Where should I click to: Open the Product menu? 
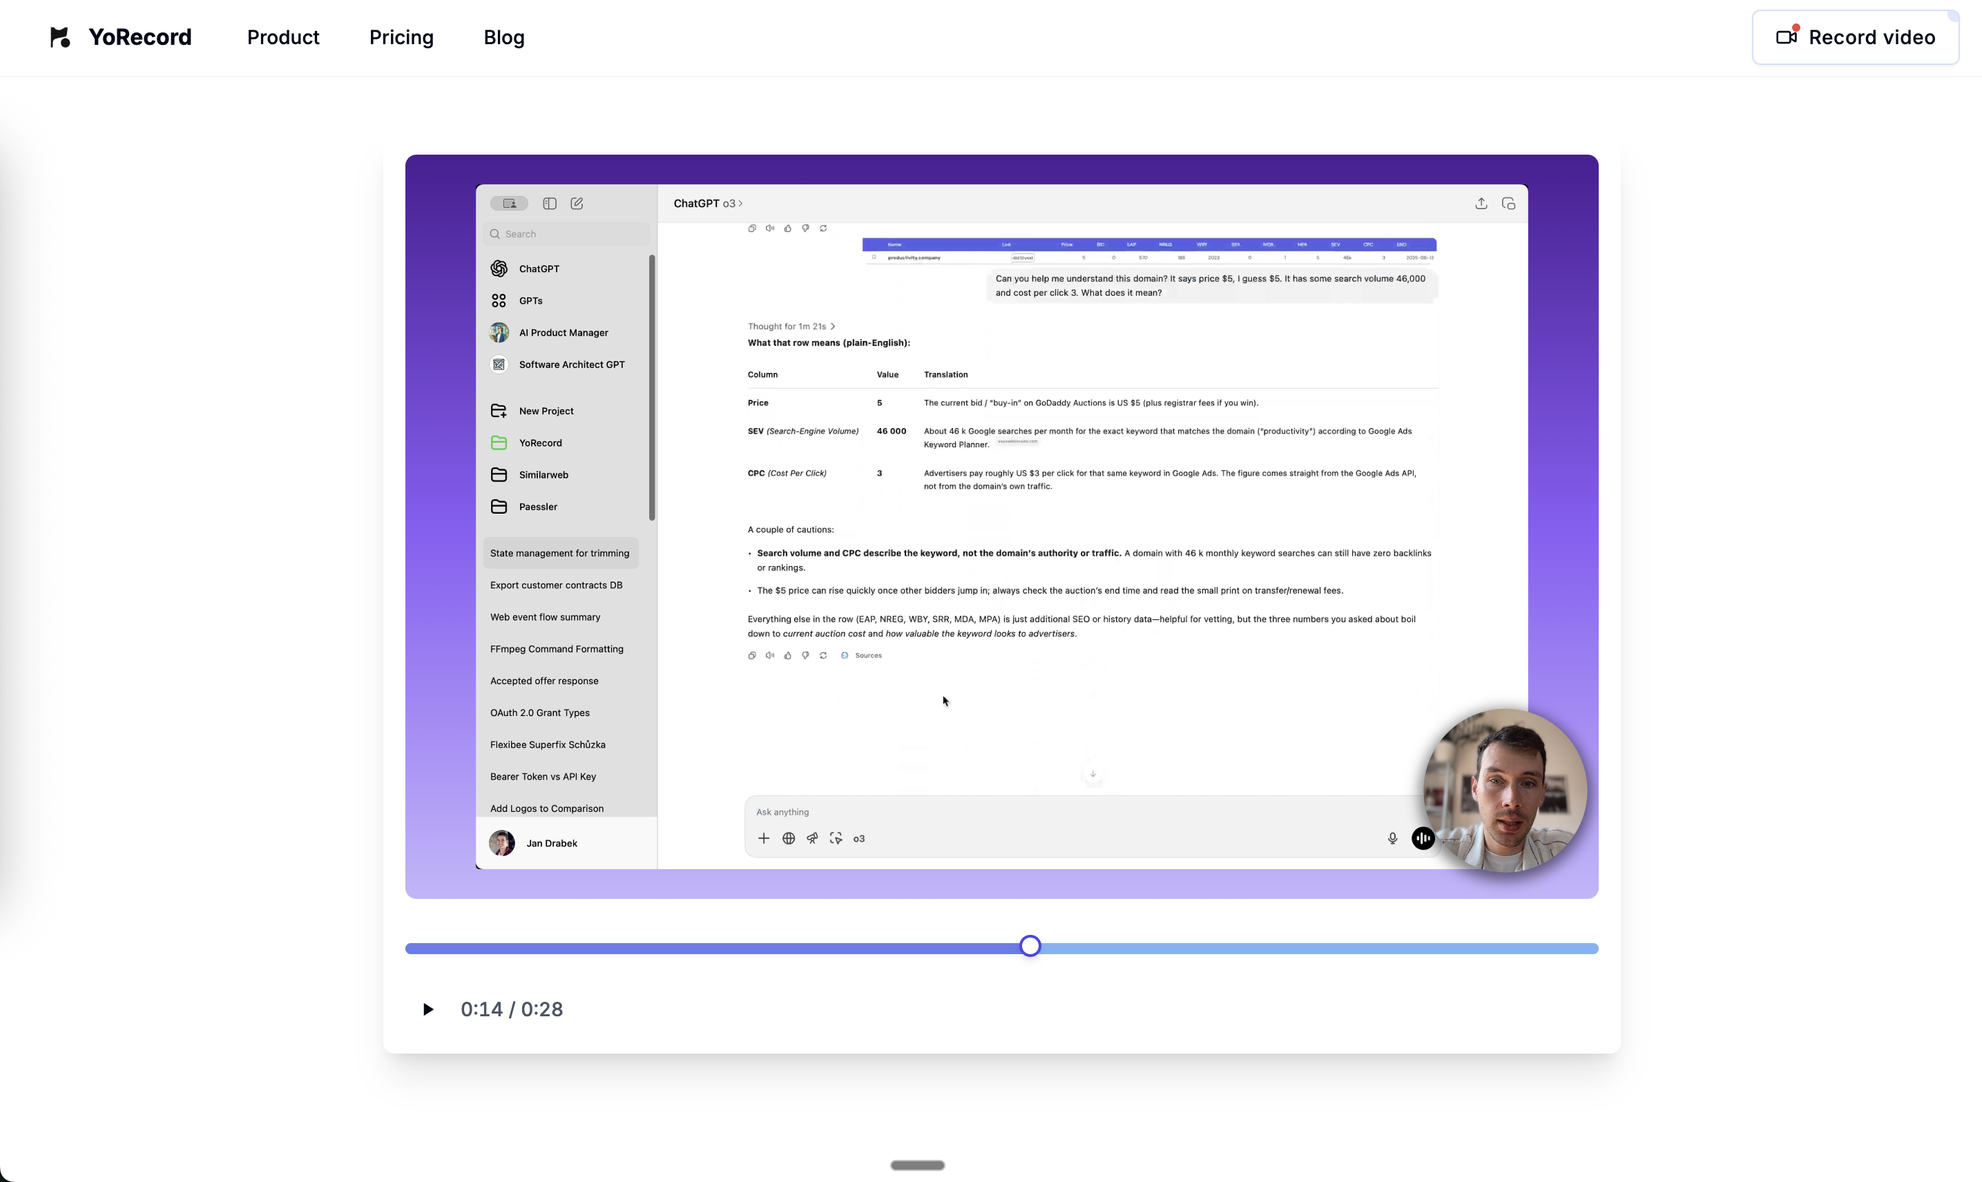coord(283,37)
